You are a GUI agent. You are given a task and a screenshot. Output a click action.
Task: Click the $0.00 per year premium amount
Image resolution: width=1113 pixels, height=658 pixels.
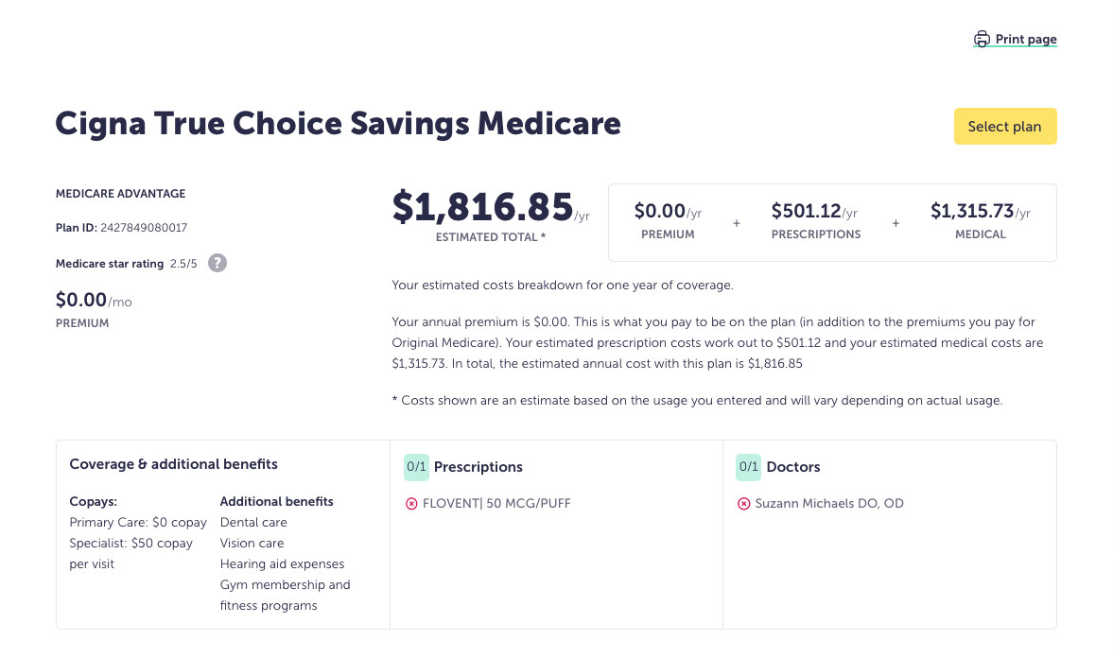point(659,211)
